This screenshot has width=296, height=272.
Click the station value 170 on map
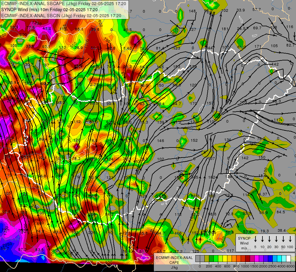pos(194,103)
